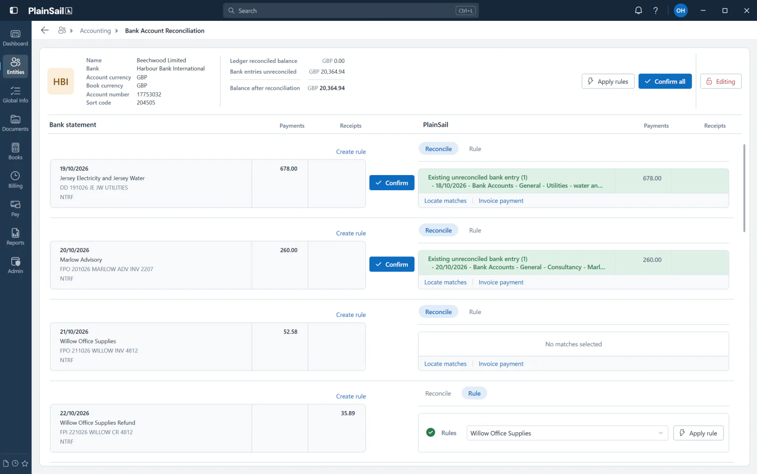This screenshot has width=757, height=474.
Task: Select Reconcile tab for Jersey Electricity entry
Action: pyautogui.click(x=439, y=149)
